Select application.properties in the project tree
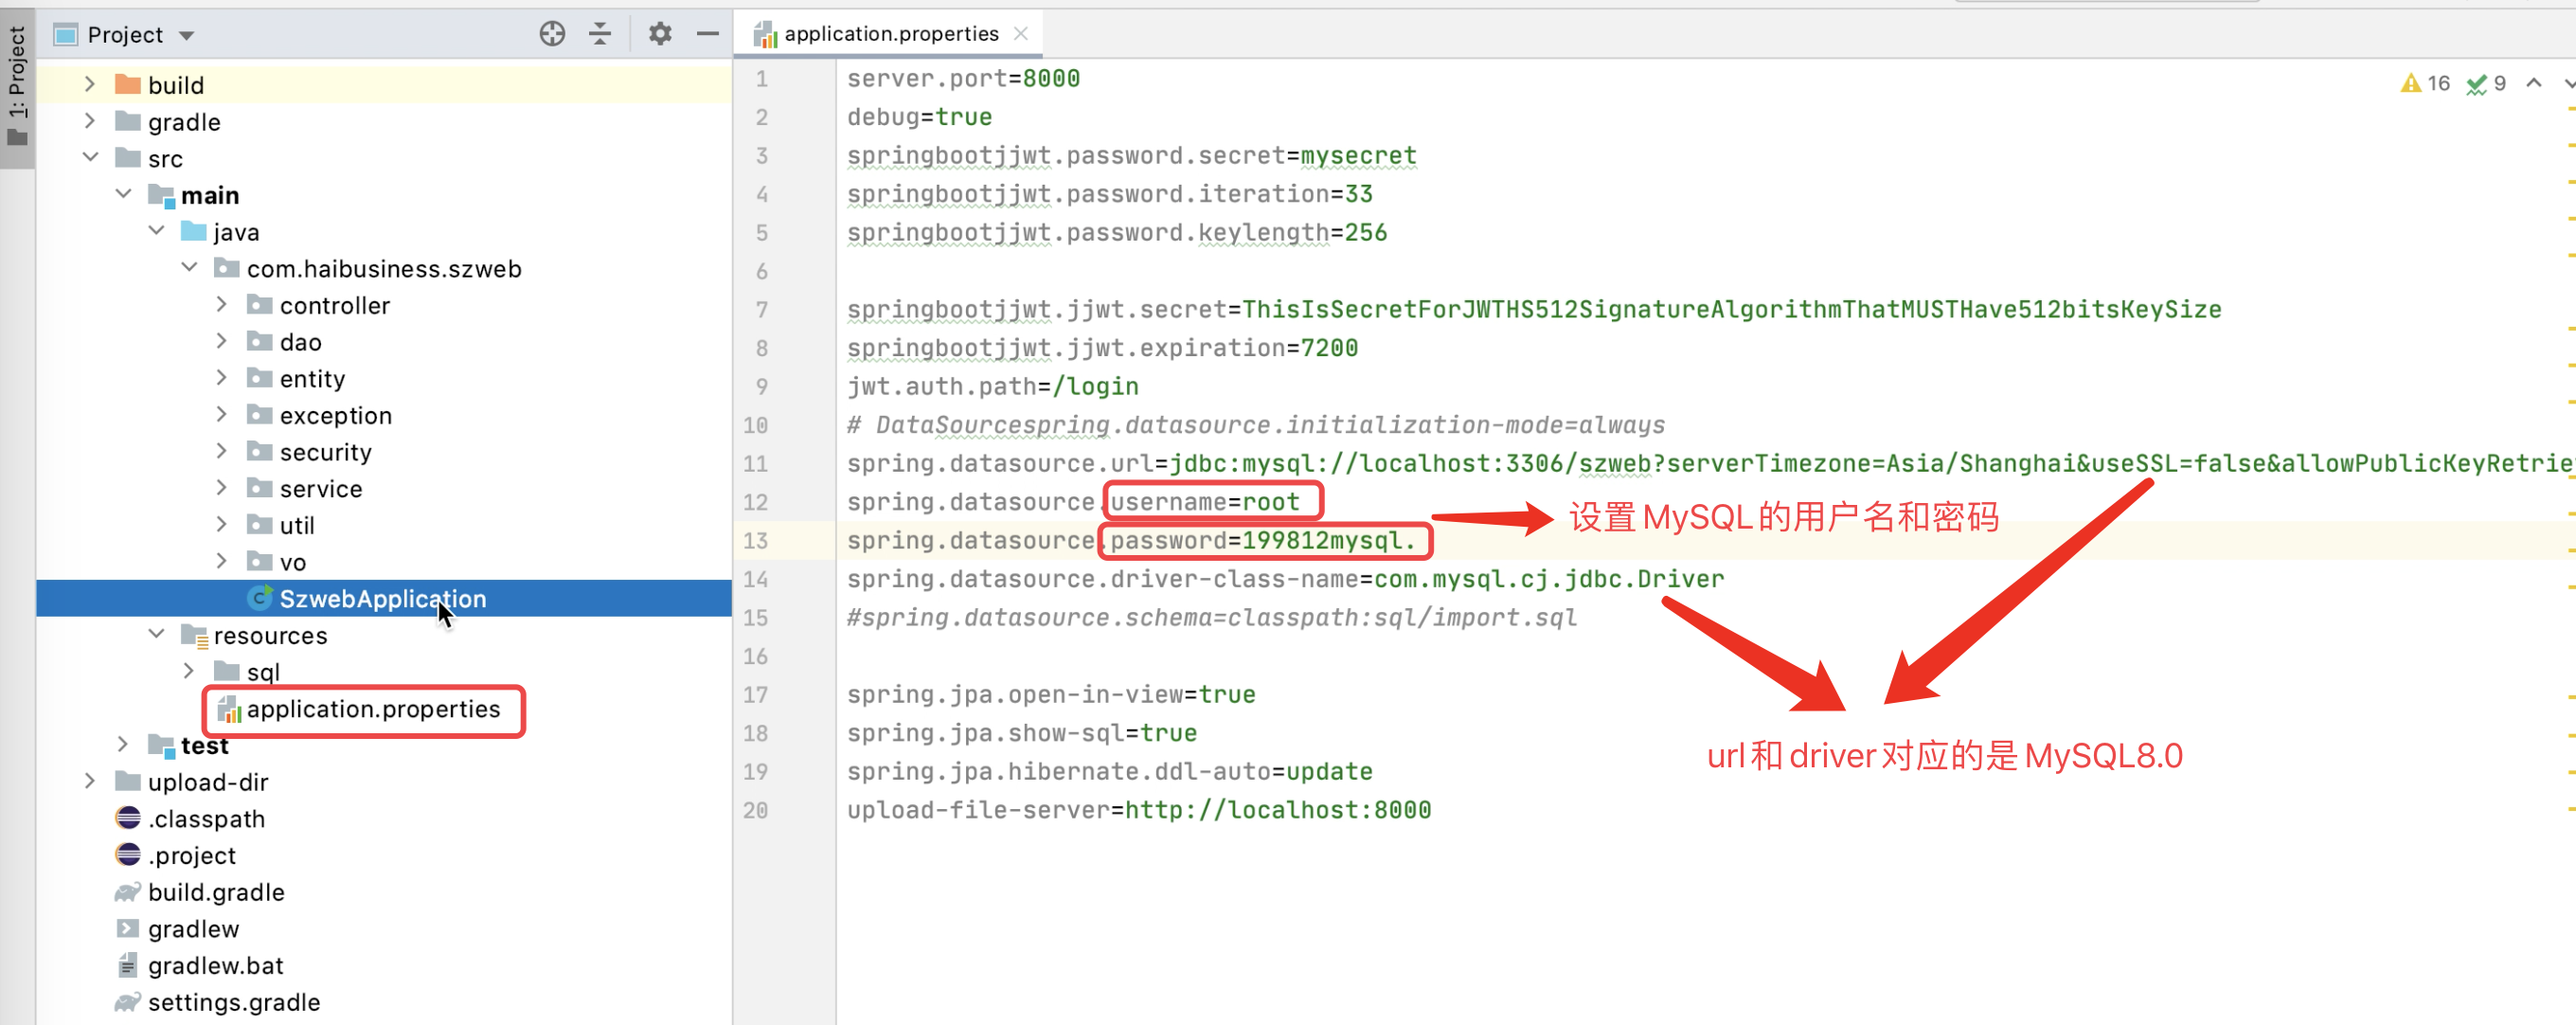Screen dimensions: 2576x1025 tap(372, 709)
